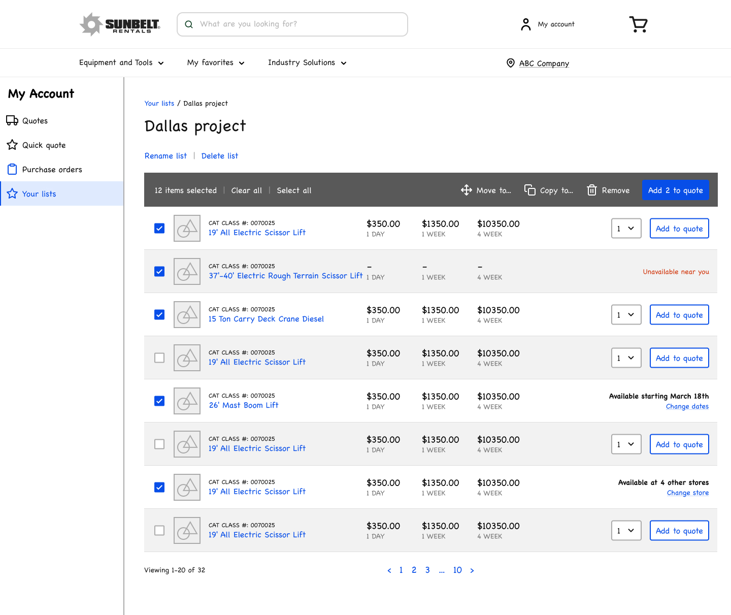Go to page 10 of the list

(457, 570)
